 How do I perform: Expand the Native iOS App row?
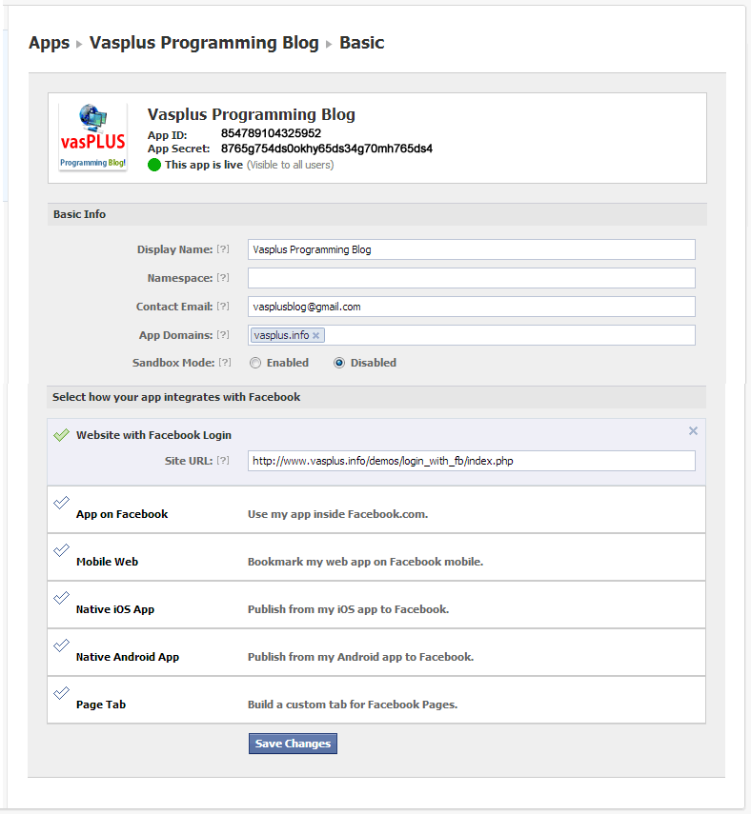tap(376, 605)
